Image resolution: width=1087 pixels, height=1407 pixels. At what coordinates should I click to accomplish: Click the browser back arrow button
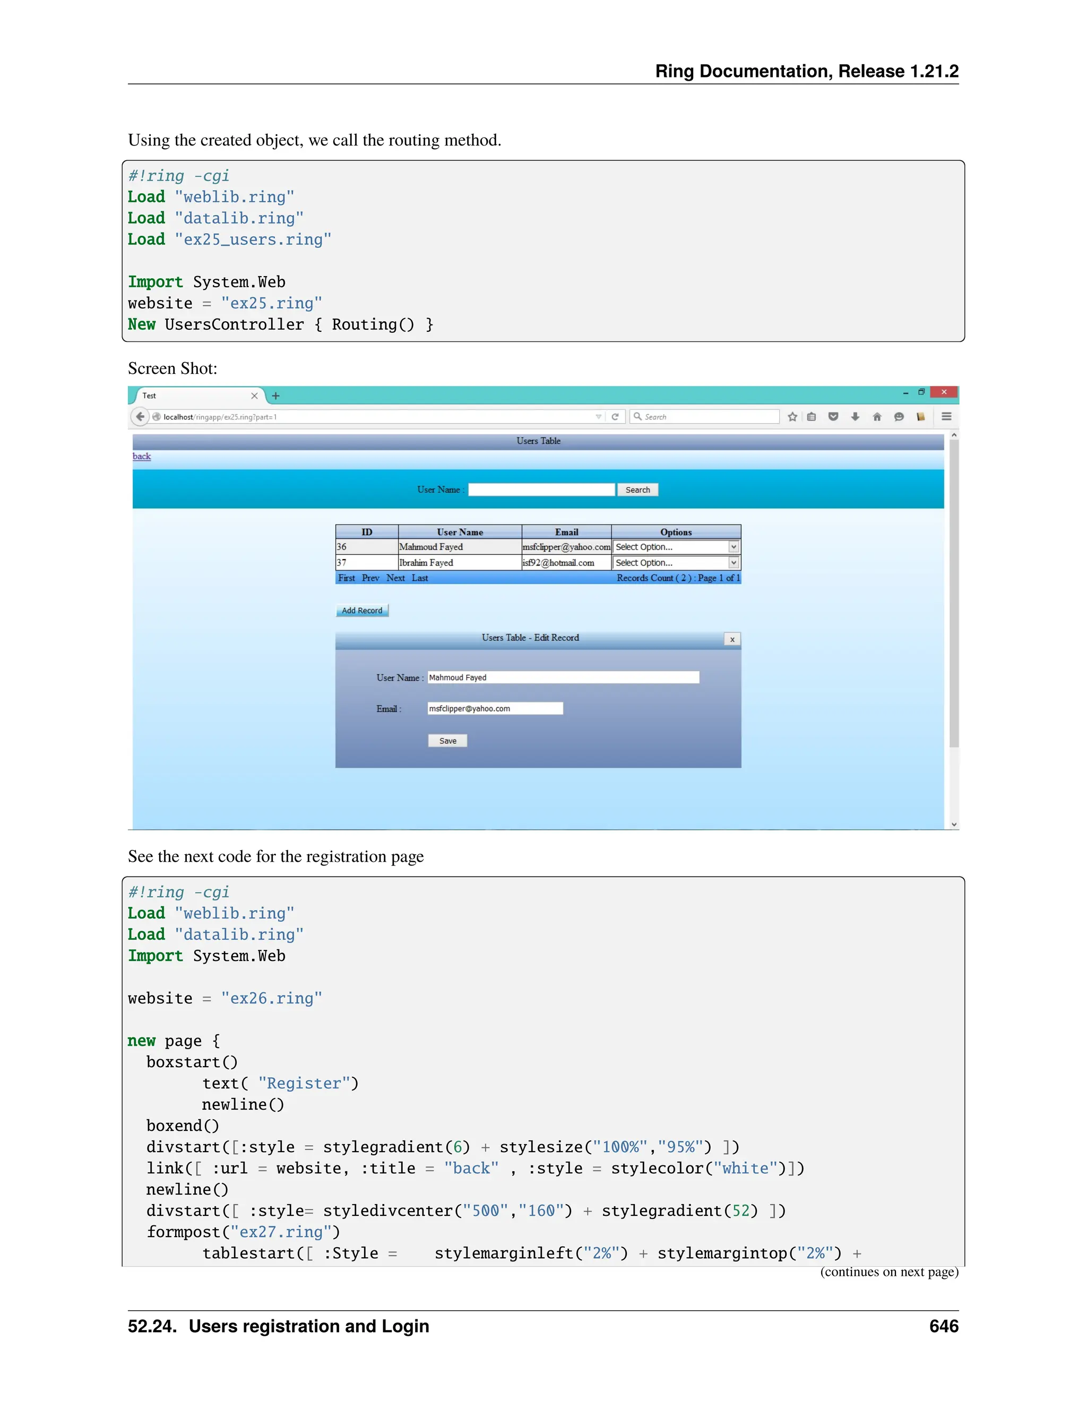coord(140,417)
